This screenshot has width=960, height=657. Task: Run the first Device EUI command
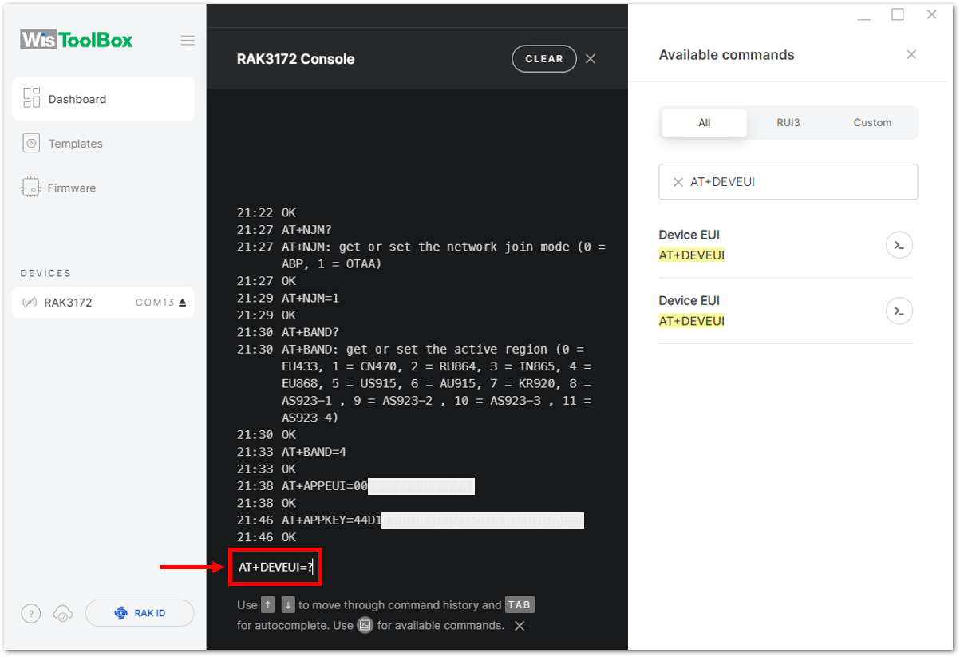point(899,245)
